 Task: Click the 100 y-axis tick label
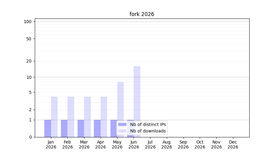pyautogui.click(x=28, y=22)
